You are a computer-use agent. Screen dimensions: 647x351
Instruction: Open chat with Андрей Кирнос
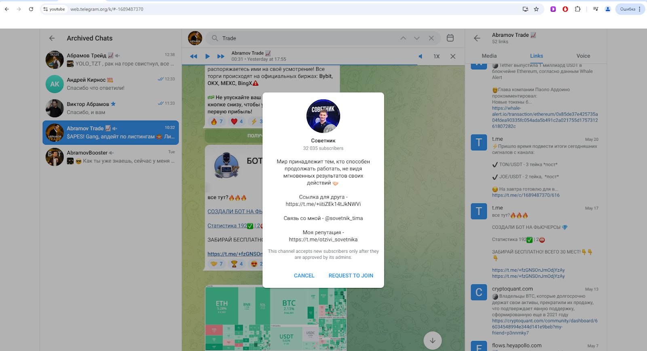110,84
